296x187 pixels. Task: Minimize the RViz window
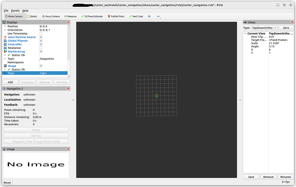click(278, 5)
